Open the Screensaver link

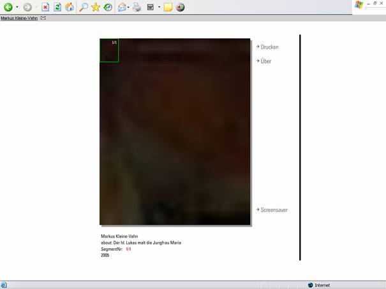274,210
